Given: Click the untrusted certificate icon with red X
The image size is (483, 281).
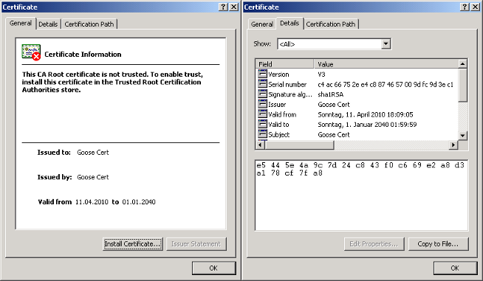Looking at the screenshot, I should [31, 52].
